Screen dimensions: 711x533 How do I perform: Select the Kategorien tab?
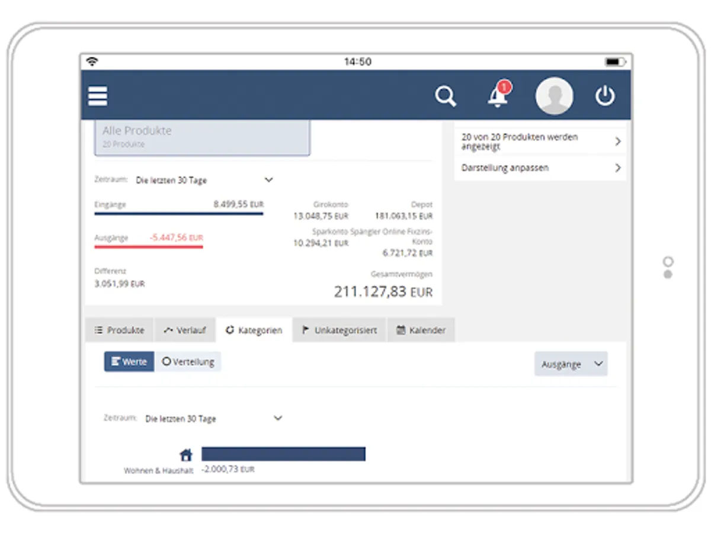pos(254,330)
